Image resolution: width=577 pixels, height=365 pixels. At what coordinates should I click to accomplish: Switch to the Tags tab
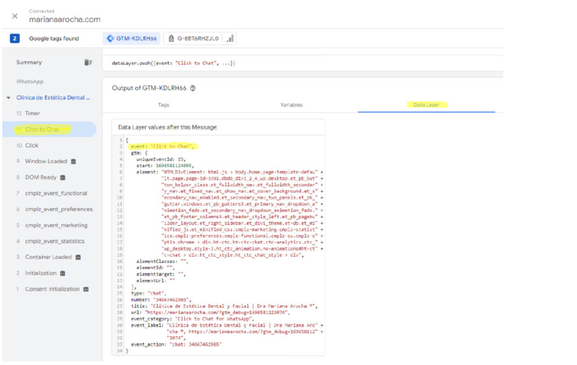pos(163,105)
